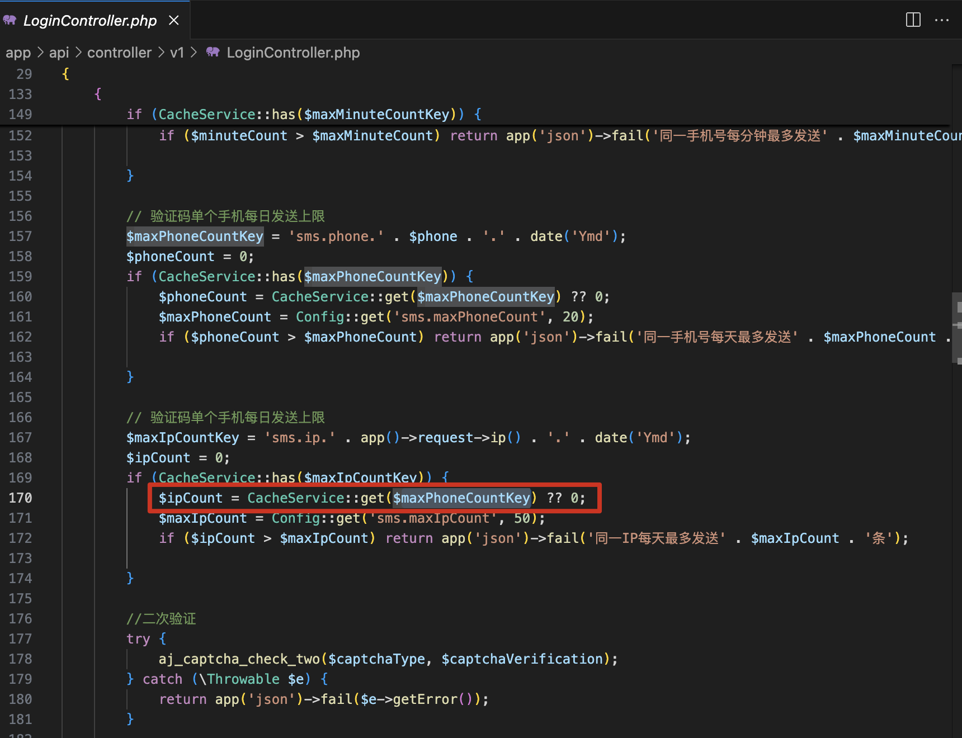Click PHP file icon in breadcrumb
Viewport: 962px width, 738px height.
(x=213, y=53)
